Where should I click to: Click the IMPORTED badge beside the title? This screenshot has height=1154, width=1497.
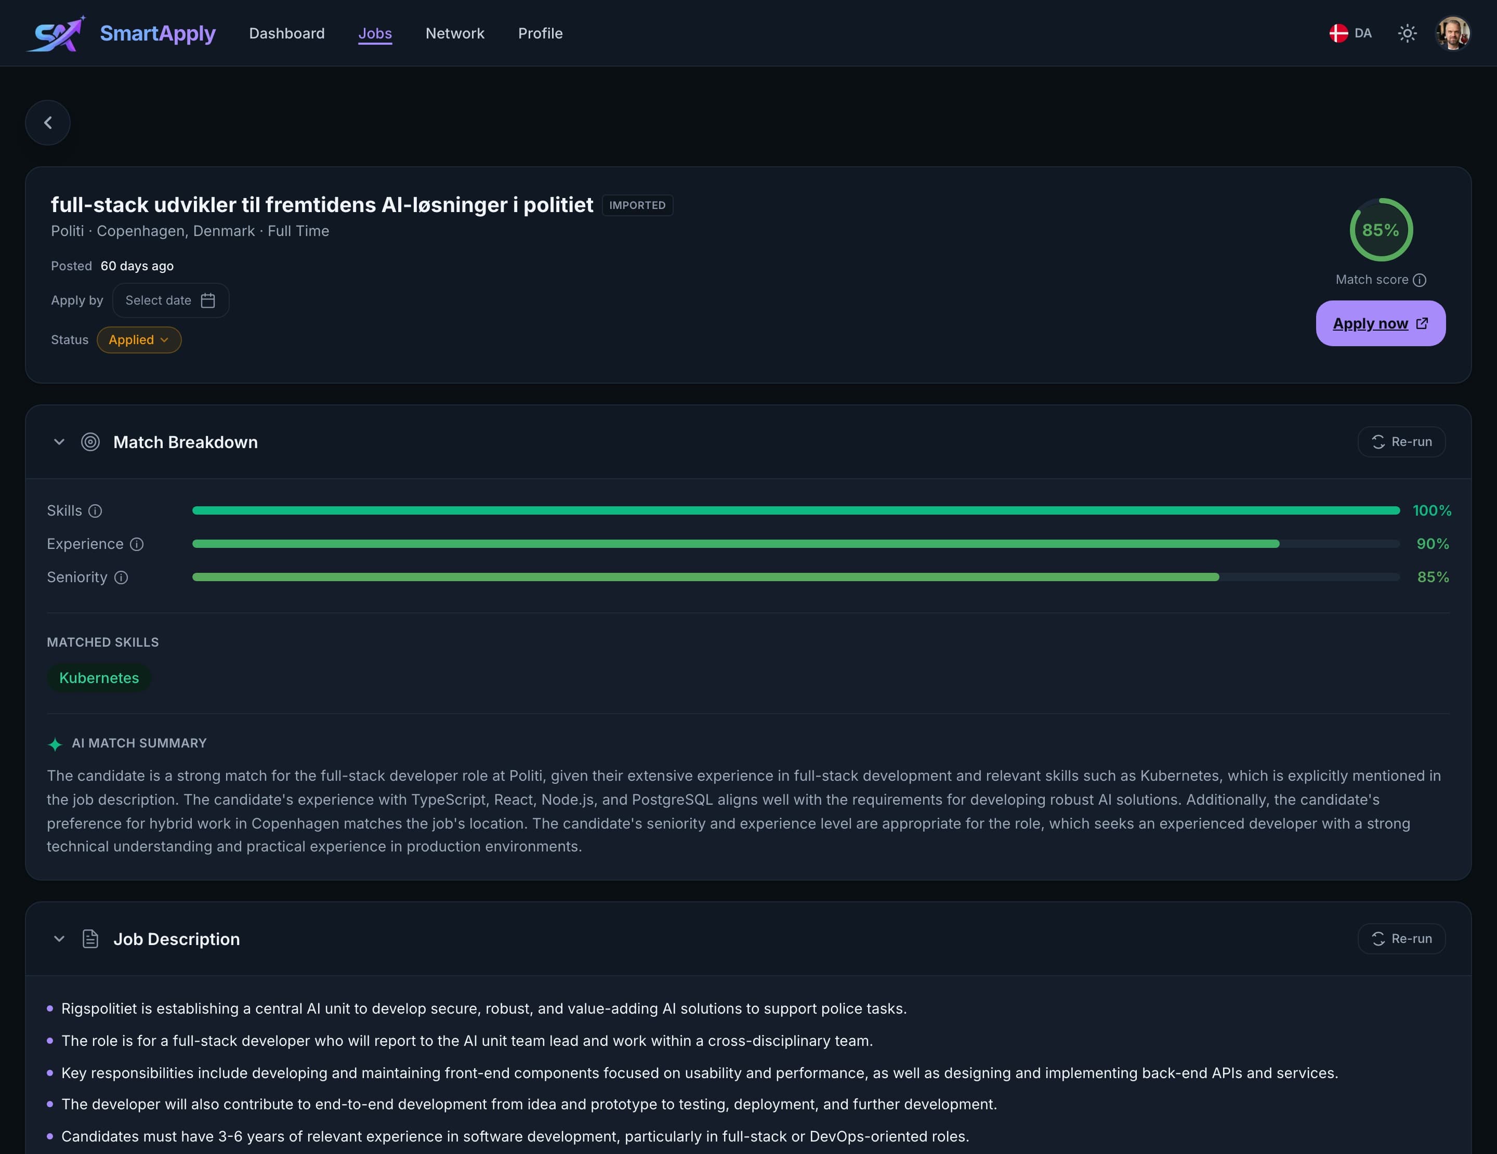[x=637, y=205]
